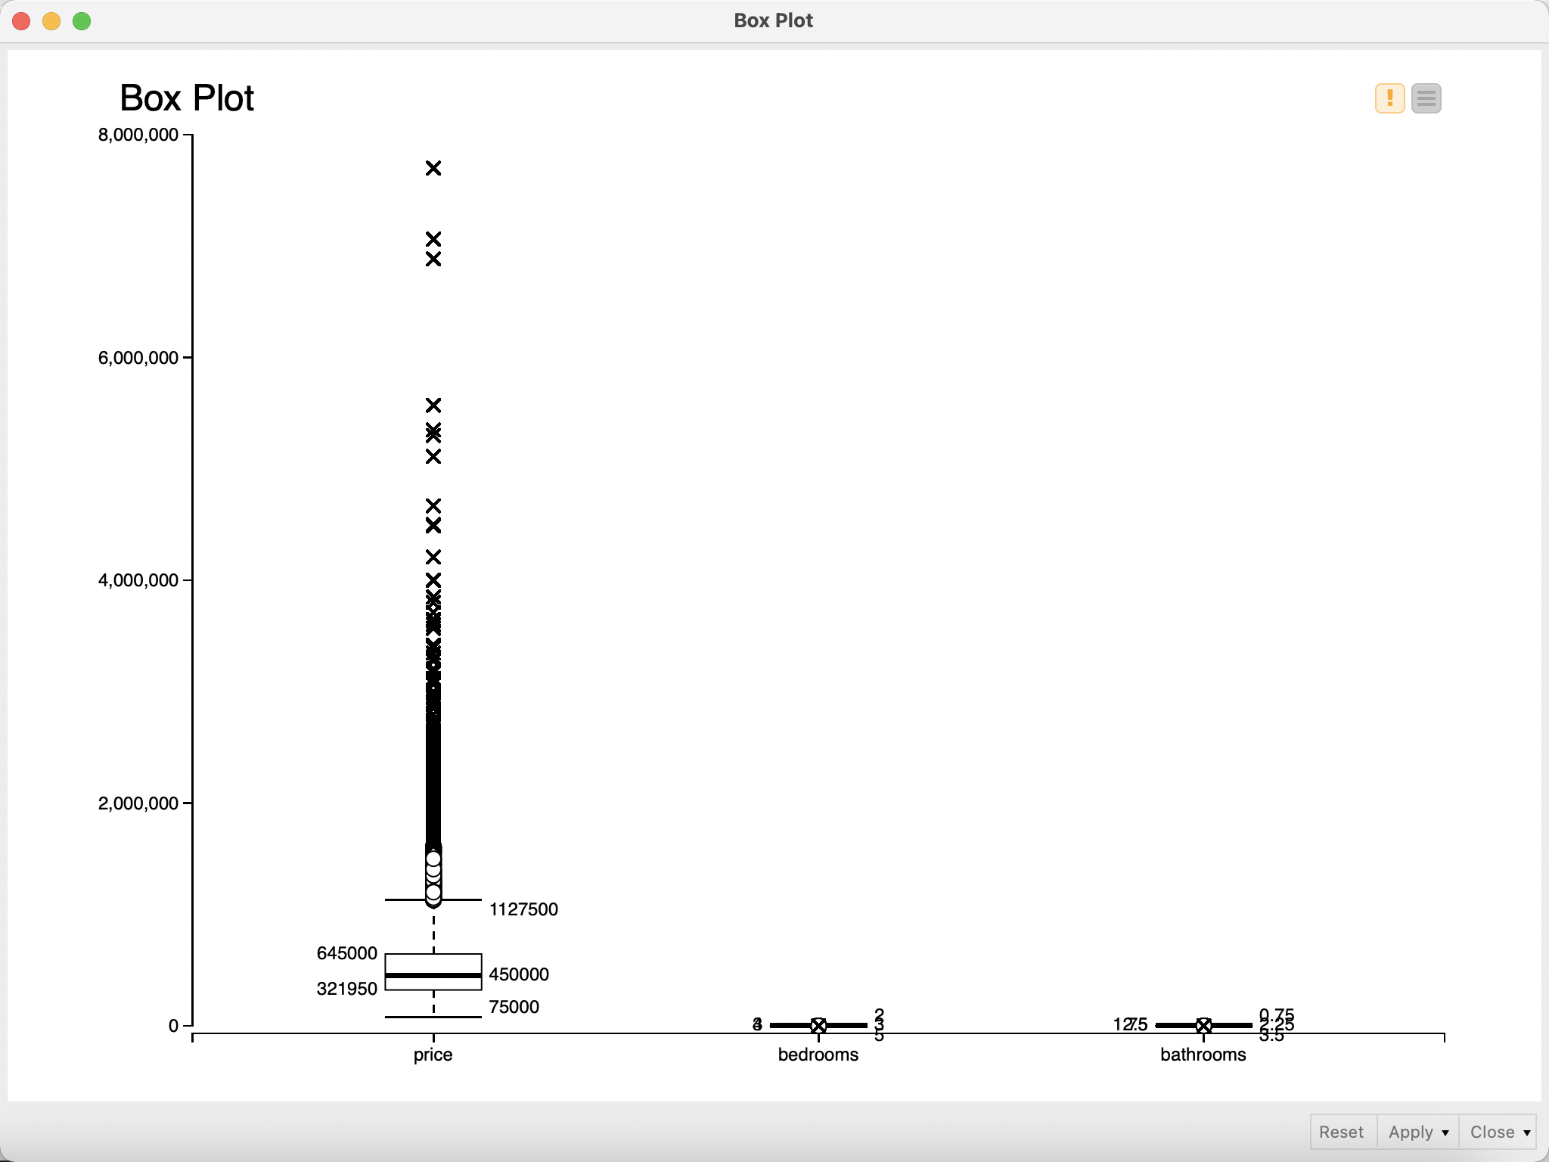1549x1162 pixels.
Task: Click the macOS menu bar area
Action: point(774,18)
